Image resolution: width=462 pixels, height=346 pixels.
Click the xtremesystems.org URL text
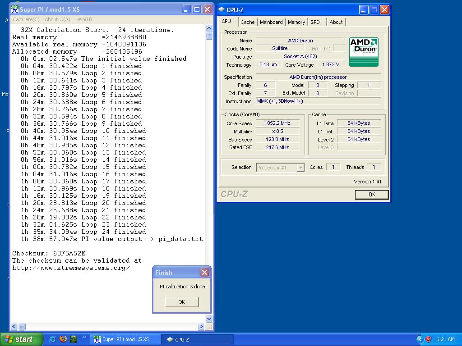click(71, 268)
